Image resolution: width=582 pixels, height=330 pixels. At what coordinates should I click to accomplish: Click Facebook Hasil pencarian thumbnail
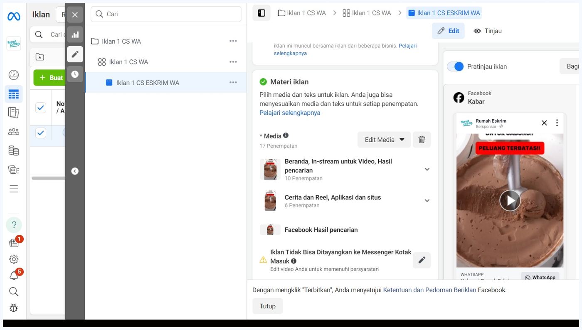pos(270,230)
